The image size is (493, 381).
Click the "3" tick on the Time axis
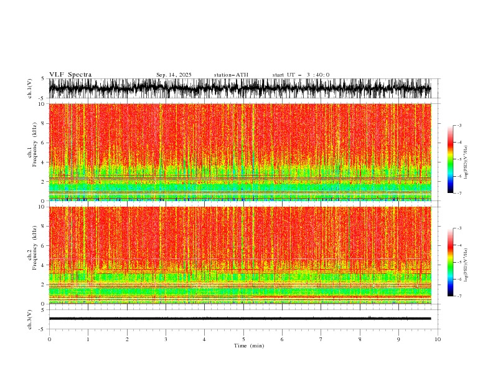click(x=166, y=339)
